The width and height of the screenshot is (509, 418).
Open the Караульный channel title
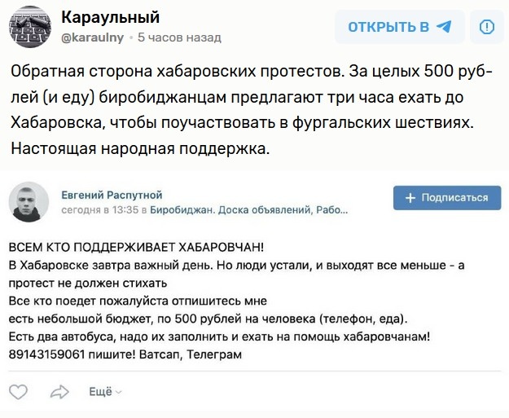click(x=111, y=17)
